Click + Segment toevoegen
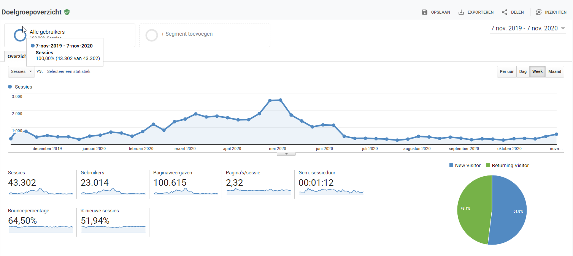The width and height of the screenshot is (573, 256). 187,34
